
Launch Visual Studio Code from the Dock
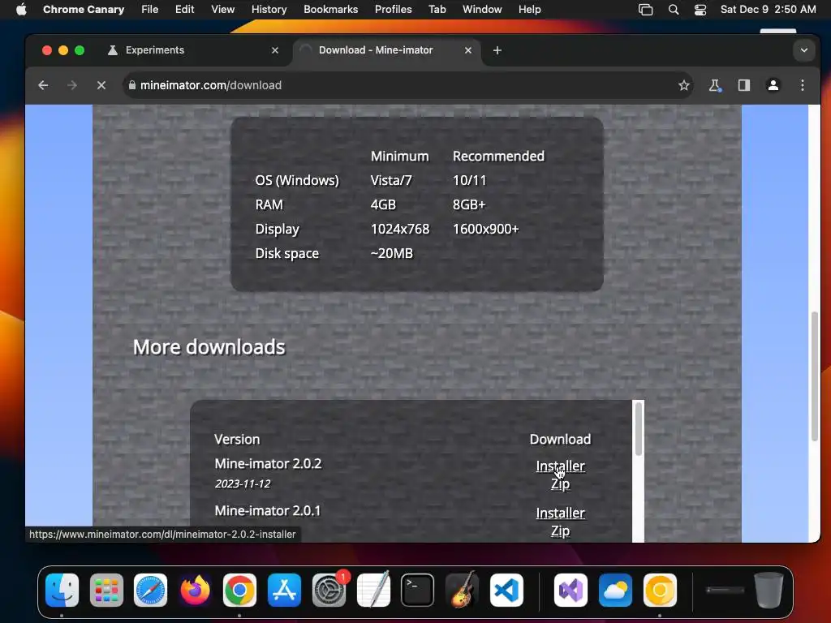(506, 591)
